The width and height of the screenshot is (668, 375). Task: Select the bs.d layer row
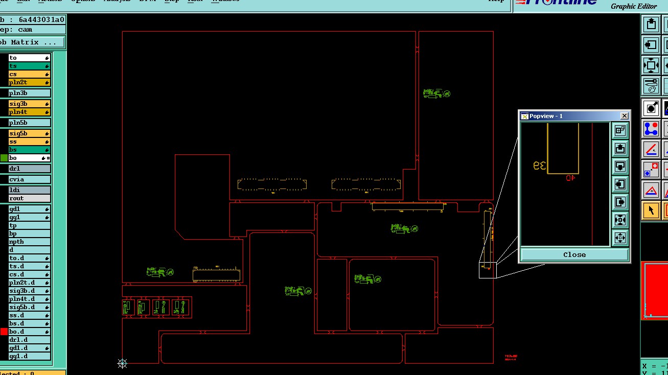(x=30, y=323)
